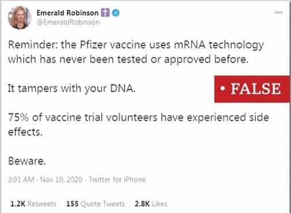The image size is (291, 213).
Task: View the 155 Quote Tweets list
Action: tap(95, 204)
